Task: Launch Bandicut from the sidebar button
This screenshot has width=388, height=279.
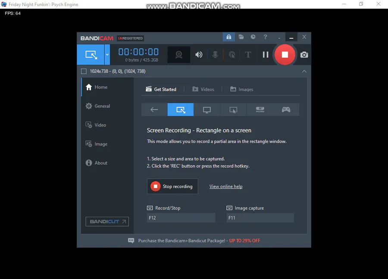Action: pyautogui.click(x=107, y=222)
